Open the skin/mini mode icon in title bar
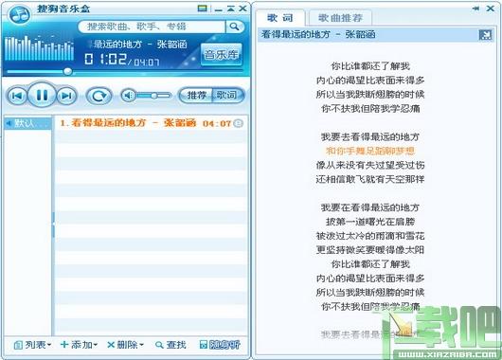The height and width of the screenshot is (360, 502). click(203, 9)
